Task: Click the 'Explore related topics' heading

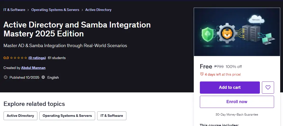Action: click(34, 104)
